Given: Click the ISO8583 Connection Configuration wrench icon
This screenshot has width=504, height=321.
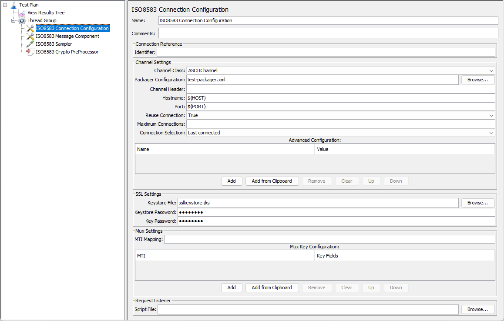Looking at the screenshot, I should pyautogui.click(x=30, y=28).
